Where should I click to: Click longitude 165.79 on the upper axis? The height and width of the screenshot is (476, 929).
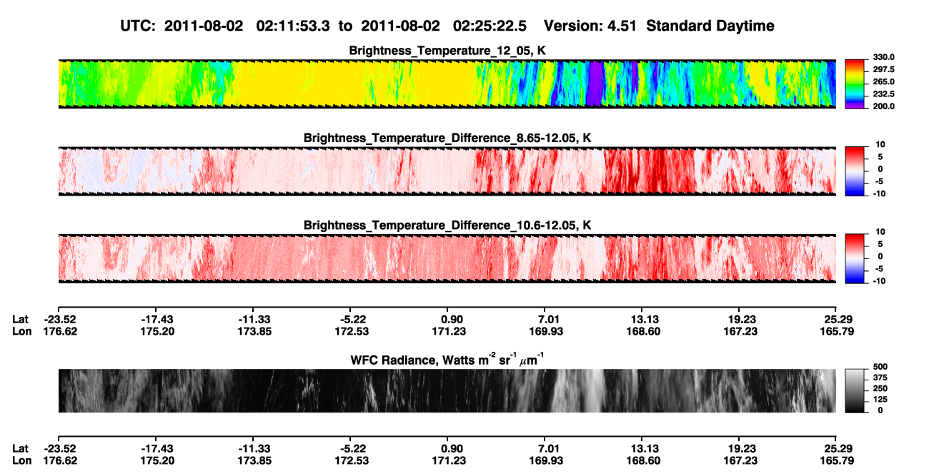836,331
